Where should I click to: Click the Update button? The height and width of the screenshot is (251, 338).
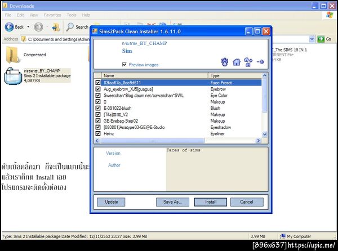tap(111, 202)
